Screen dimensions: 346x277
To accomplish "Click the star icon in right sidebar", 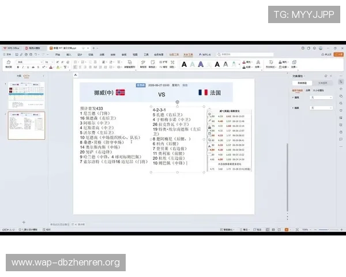I will tap(341, 89).
